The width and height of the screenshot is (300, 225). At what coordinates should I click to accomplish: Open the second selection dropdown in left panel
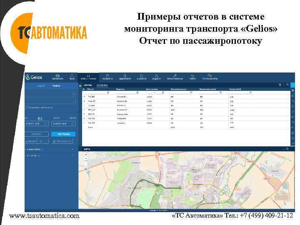[51, 101]
